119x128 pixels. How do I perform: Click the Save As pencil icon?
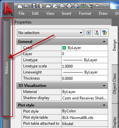tap(41, 6)
